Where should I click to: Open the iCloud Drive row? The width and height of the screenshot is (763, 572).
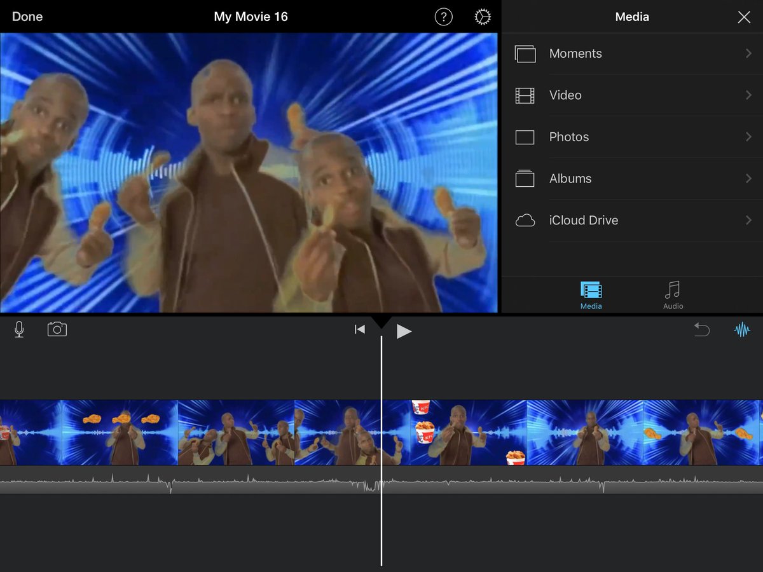tap(633, 221)
